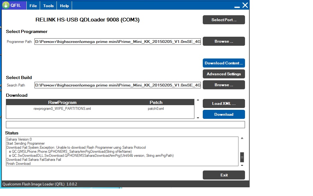The width and height of the screenshot is (313, 196).
Task: Click the RawProgram column header
Action: [62, 102]
